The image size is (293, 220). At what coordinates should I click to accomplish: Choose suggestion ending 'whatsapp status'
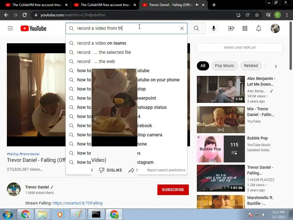(x=126, y=107)
